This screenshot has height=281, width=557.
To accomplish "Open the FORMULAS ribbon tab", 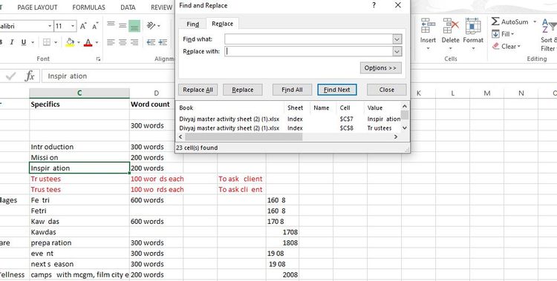I will (x=89, y=7).
